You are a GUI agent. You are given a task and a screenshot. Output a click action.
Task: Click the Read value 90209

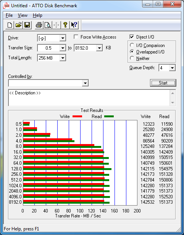point(167,141)
